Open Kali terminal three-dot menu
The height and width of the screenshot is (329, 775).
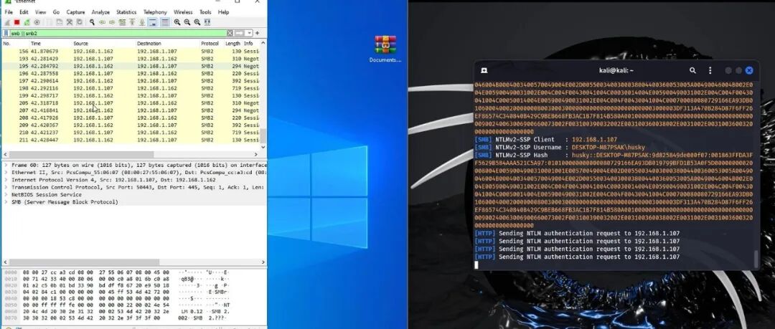tap(710, 71)
